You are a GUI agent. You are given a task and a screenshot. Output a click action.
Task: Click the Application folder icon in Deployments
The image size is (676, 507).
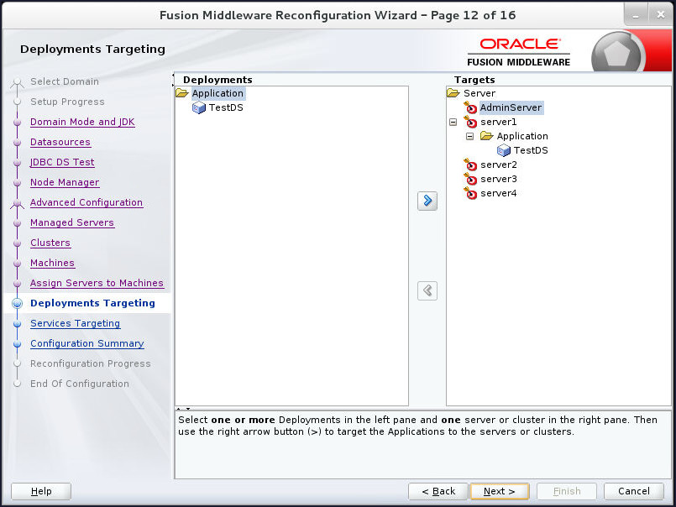pos(182,93)
